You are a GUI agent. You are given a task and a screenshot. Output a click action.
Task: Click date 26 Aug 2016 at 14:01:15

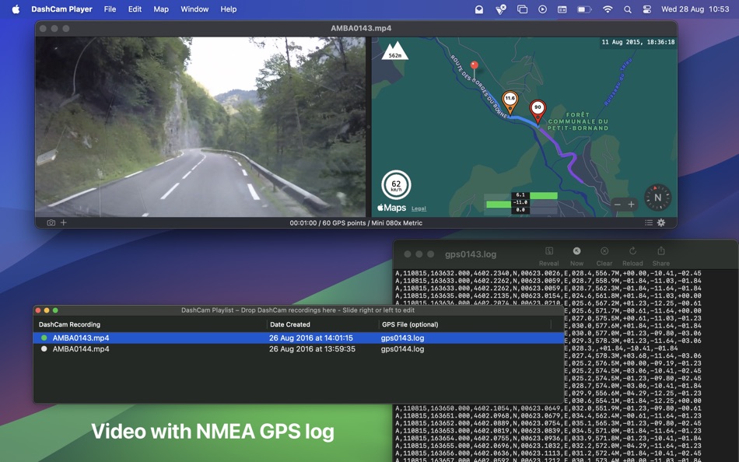click(311, 338)
